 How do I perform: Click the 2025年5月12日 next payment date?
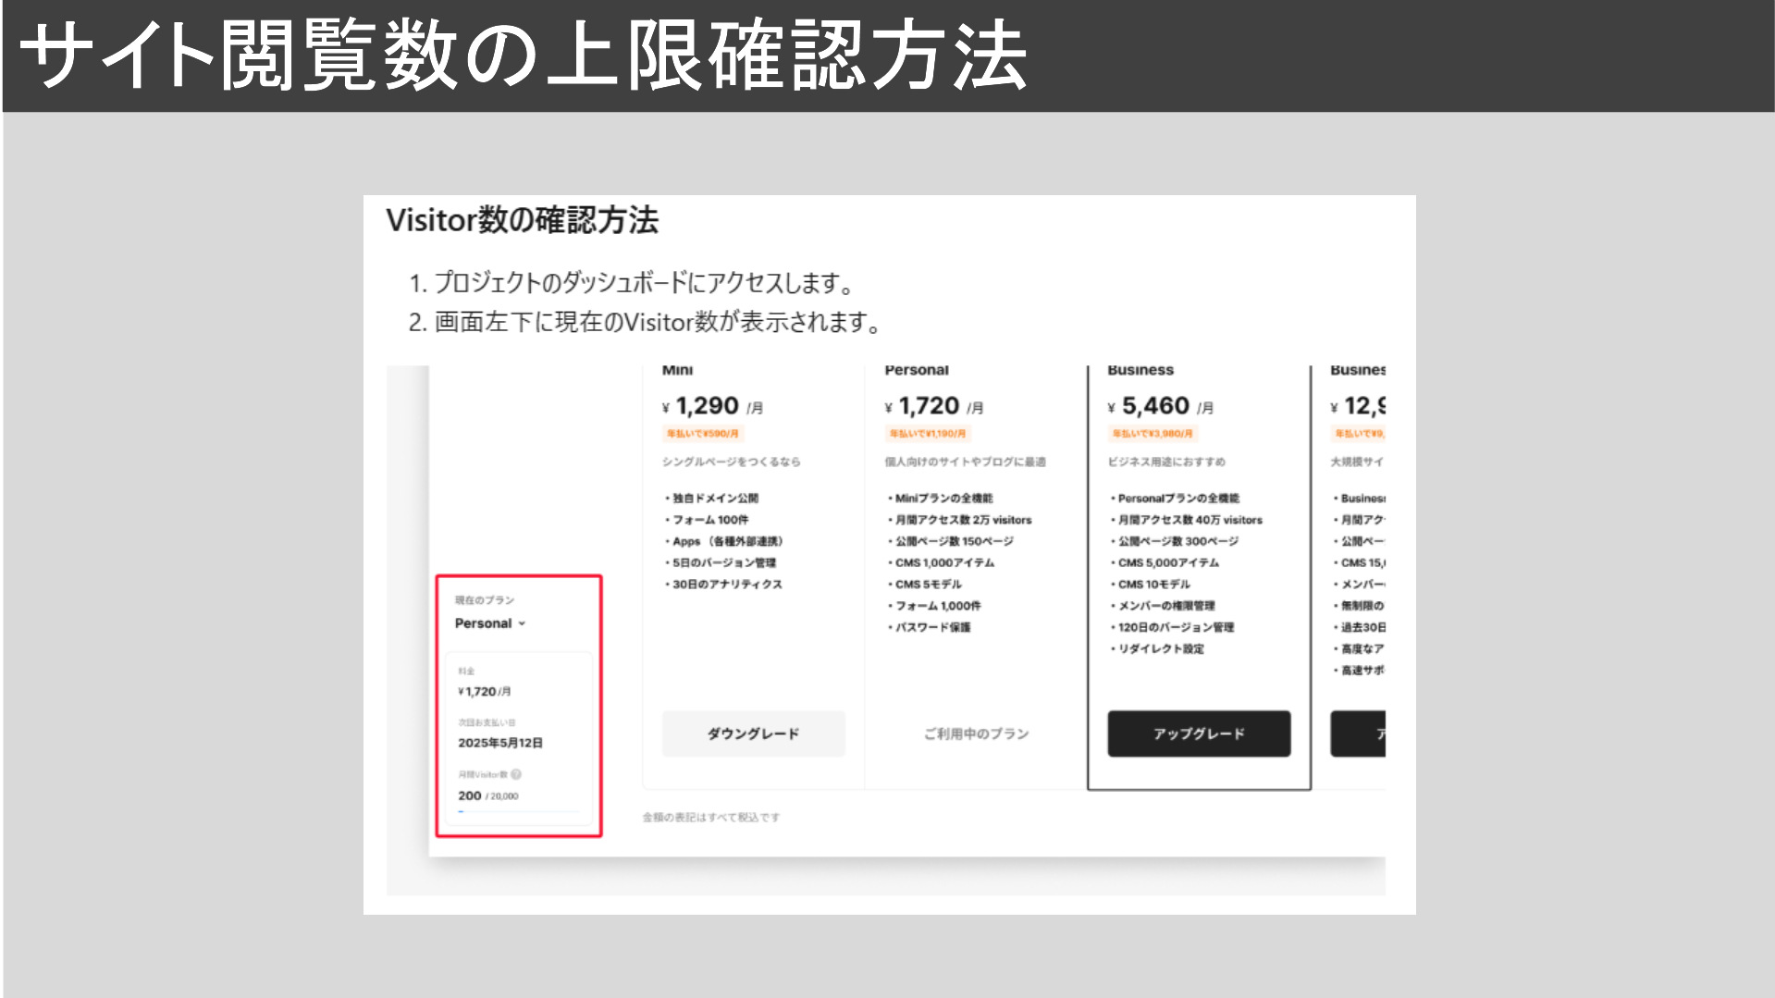point(500,743)
